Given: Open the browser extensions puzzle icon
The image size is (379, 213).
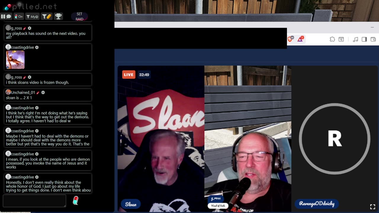Looking at the screenshot, I should point(332,39).
